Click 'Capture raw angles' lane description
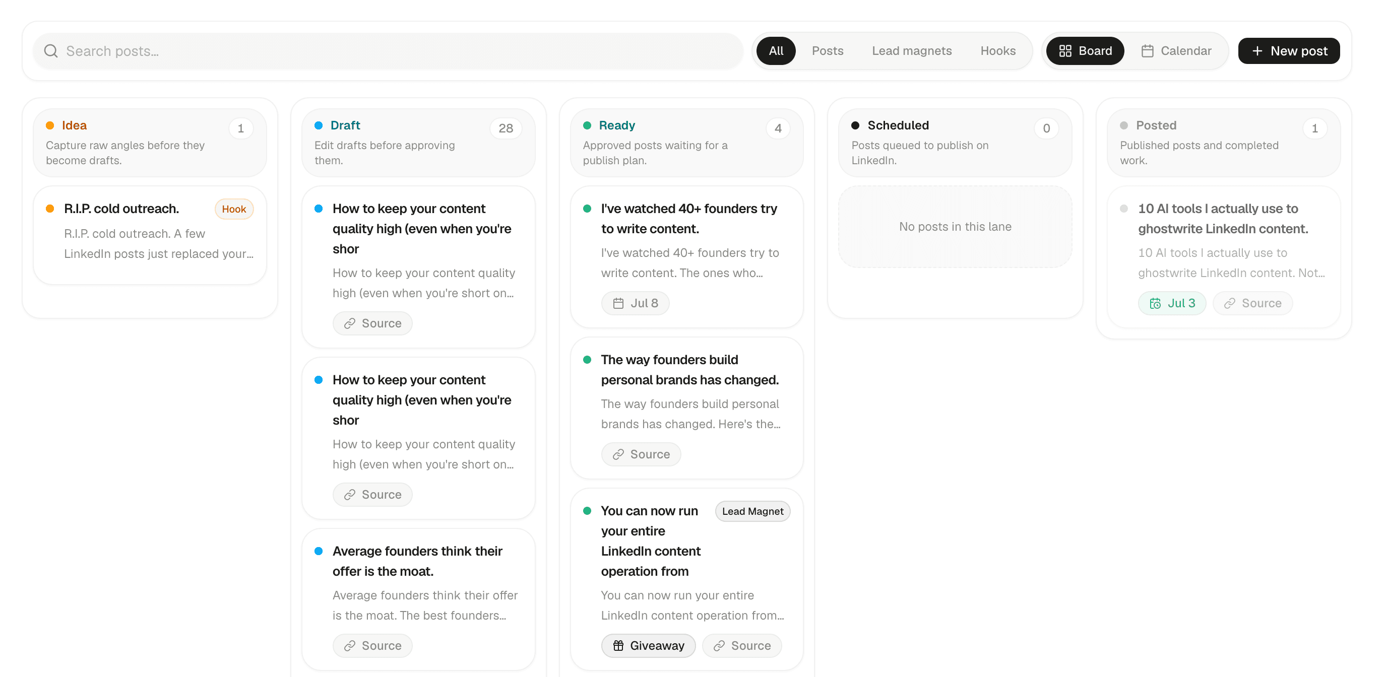Viewport: 1385px width, 677px height. point(125,153)
